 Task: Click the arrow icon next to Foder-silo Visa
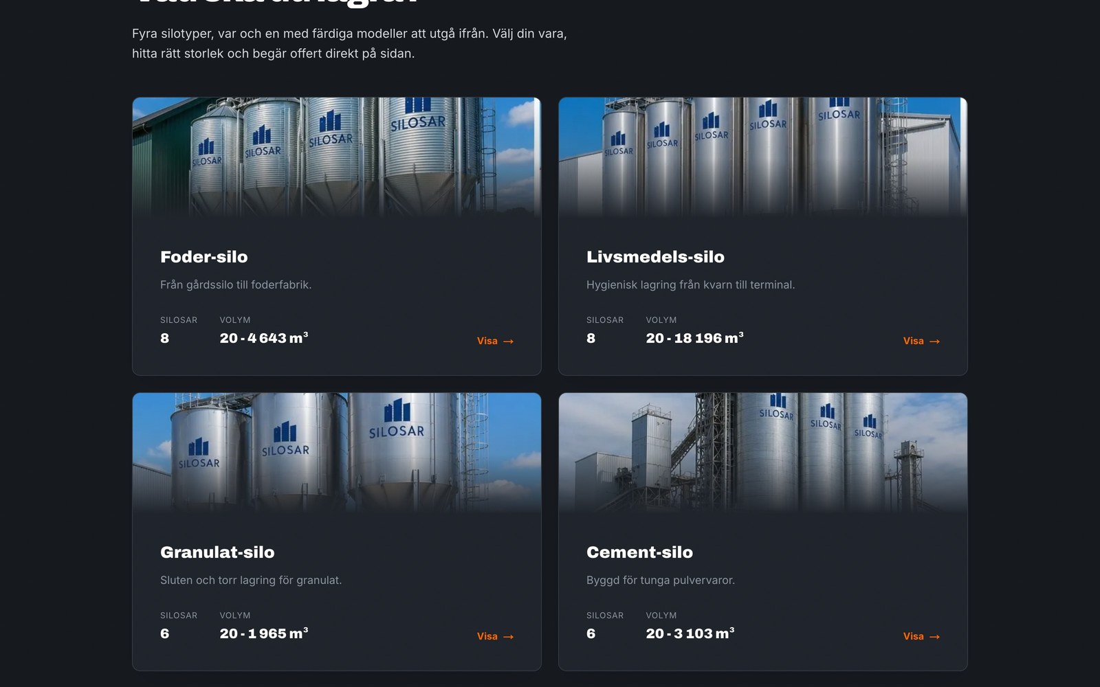[508, 341]
